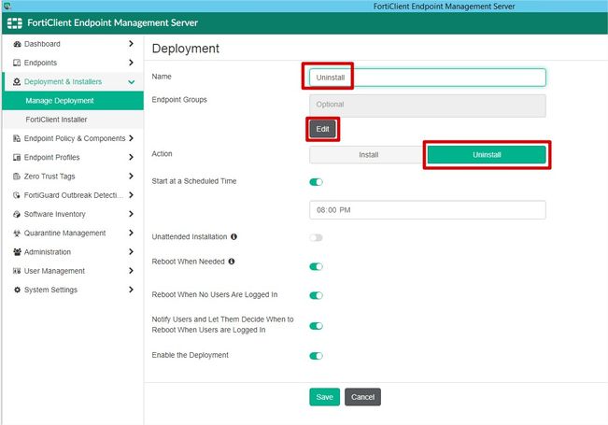Click the Save button
Viewport: 608px width, 425px height.
coord(325,397)
